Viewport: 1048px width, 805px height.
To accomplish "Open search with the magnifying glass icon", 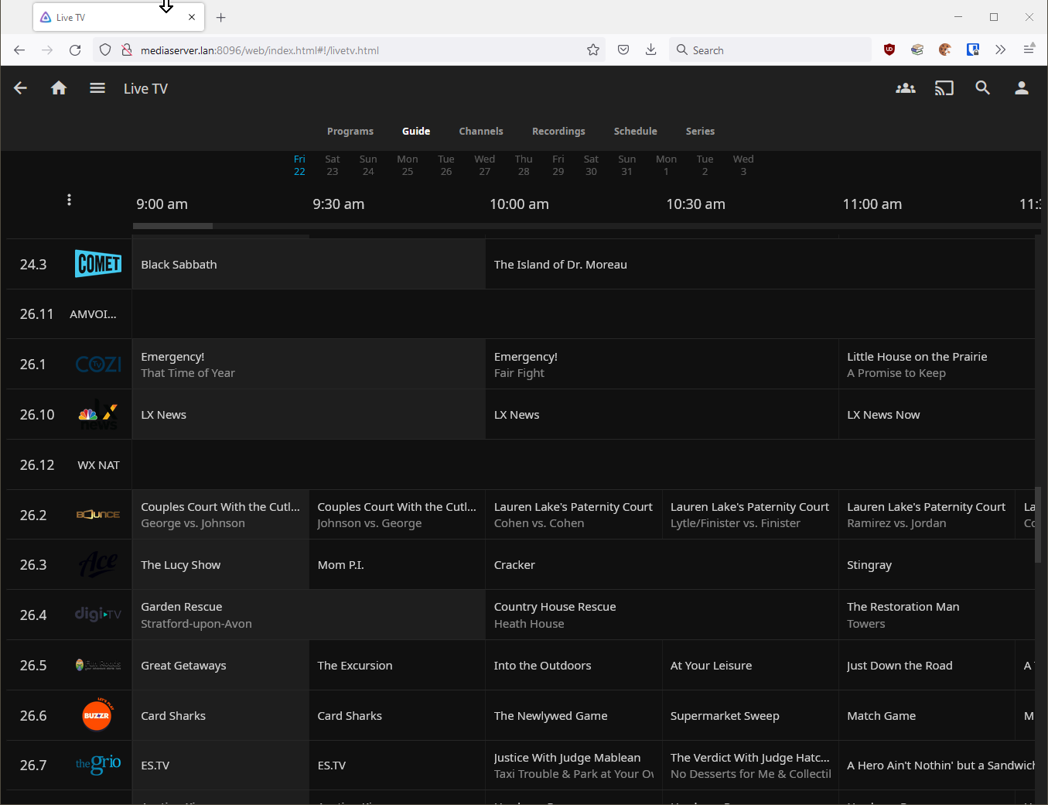I will pos(982,87).
